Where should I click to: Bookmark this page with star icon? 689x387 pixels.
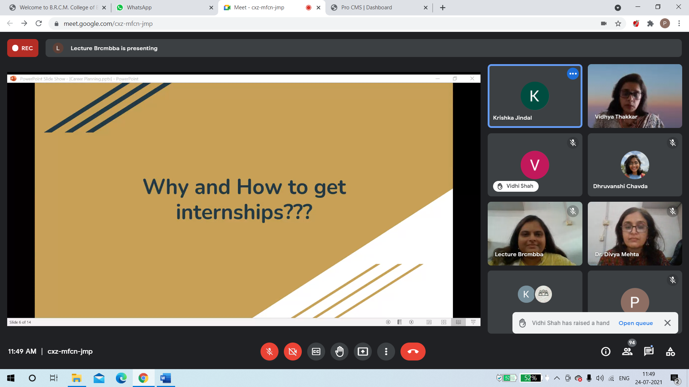pyautogui.click(x=618, y=24)
